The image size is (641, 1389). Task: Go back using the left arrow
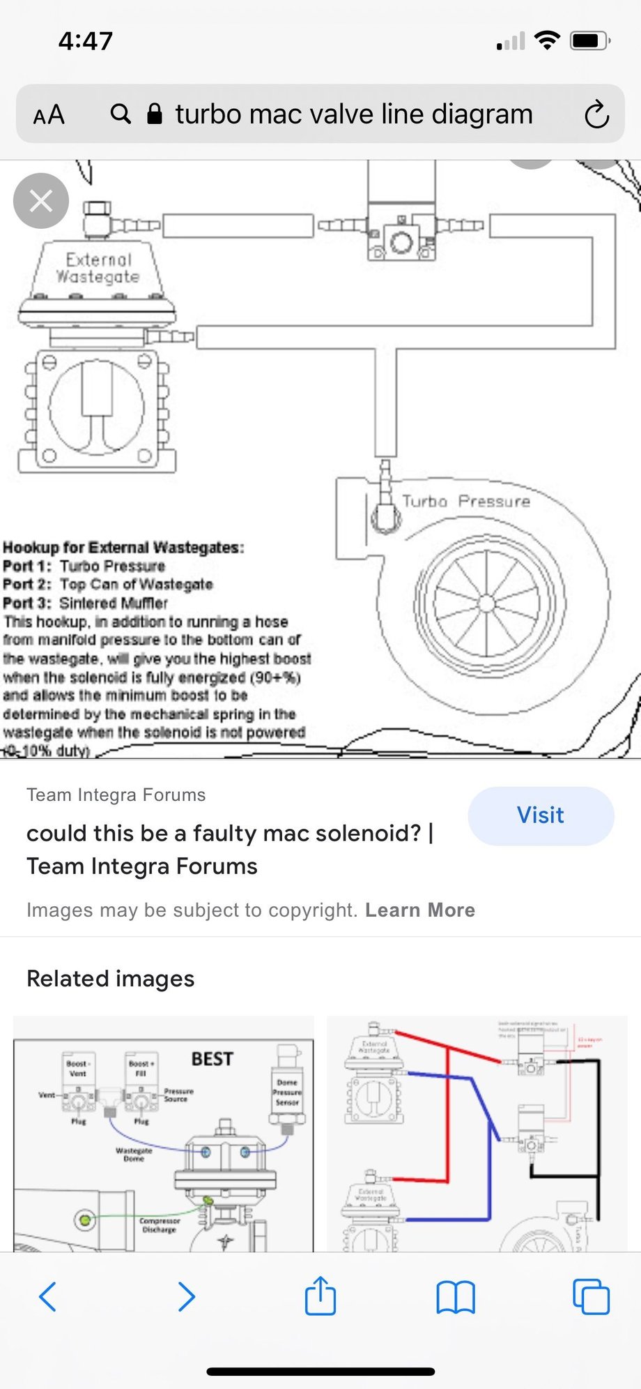tap(47, 1297)
